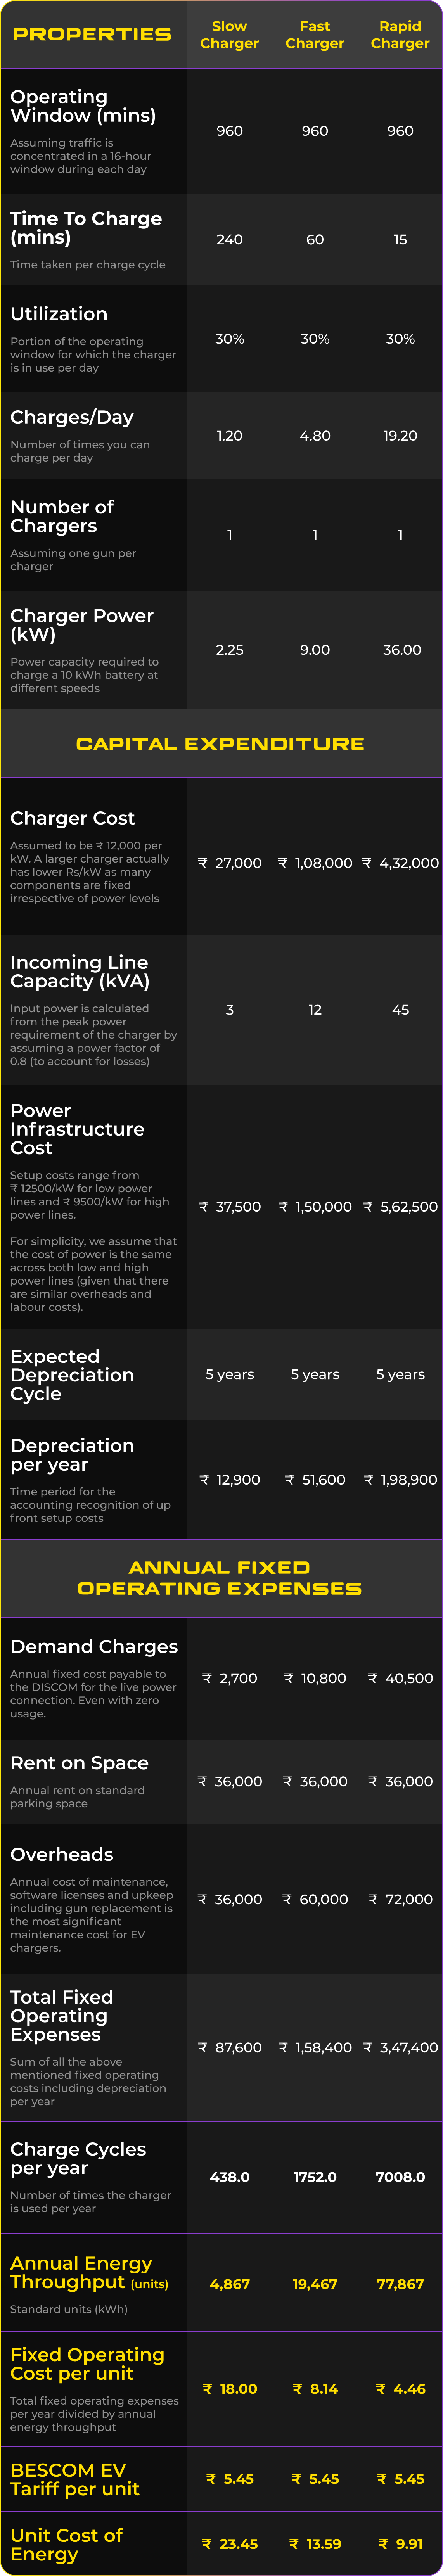Click Incoming Line Capacity (kVA) label
The width and height of the screenshot is (443, 2576).
(x=80, y=972)
